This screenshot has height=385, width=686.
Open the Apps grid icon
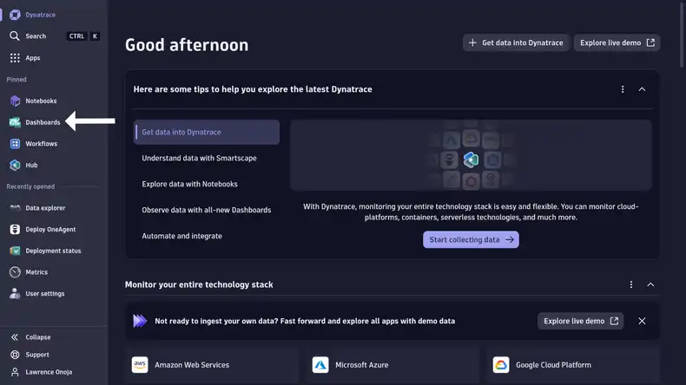click(x=15, y=58)
